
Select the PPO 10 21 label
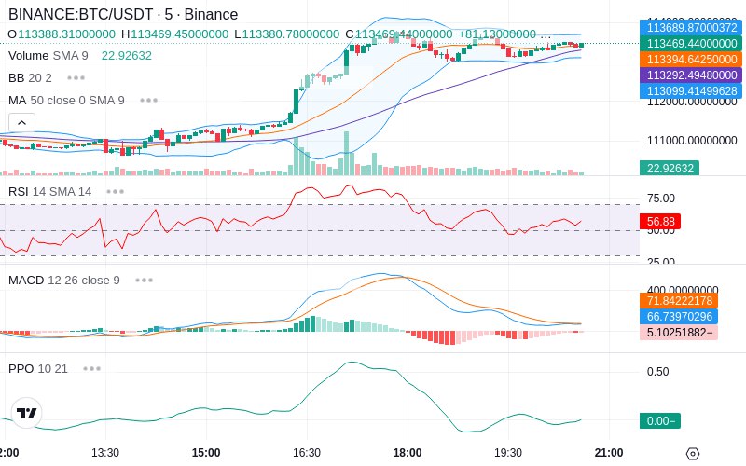(37, 368)
